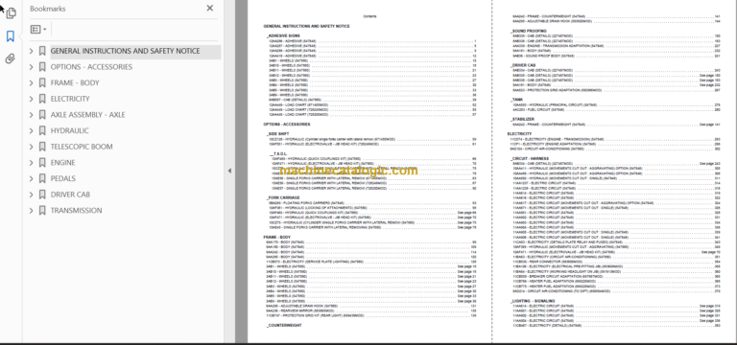Click '_LIGHTING - SIGNALING' subheading on right page
This screenshot has height=345, width=737.
[533, 301]
